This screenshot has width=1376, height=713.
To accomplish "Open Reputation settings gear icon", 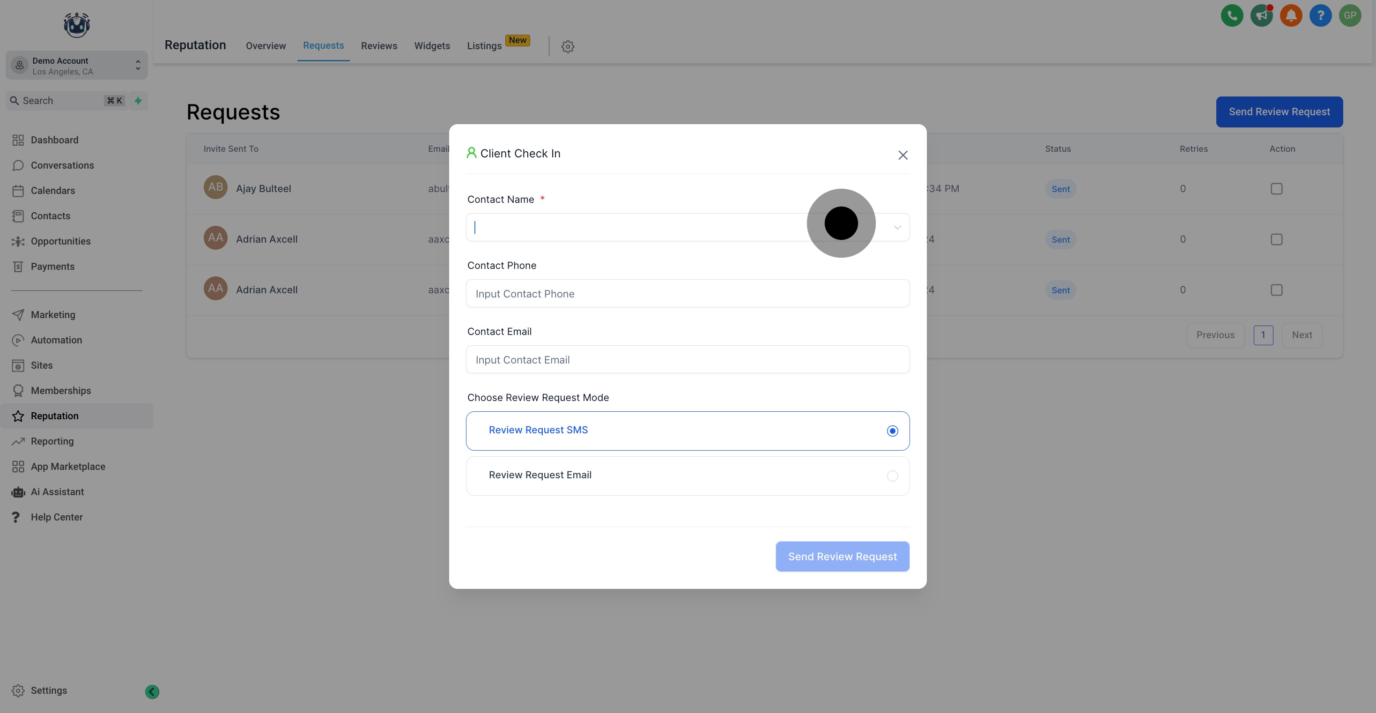I will [x=567, y=46].
